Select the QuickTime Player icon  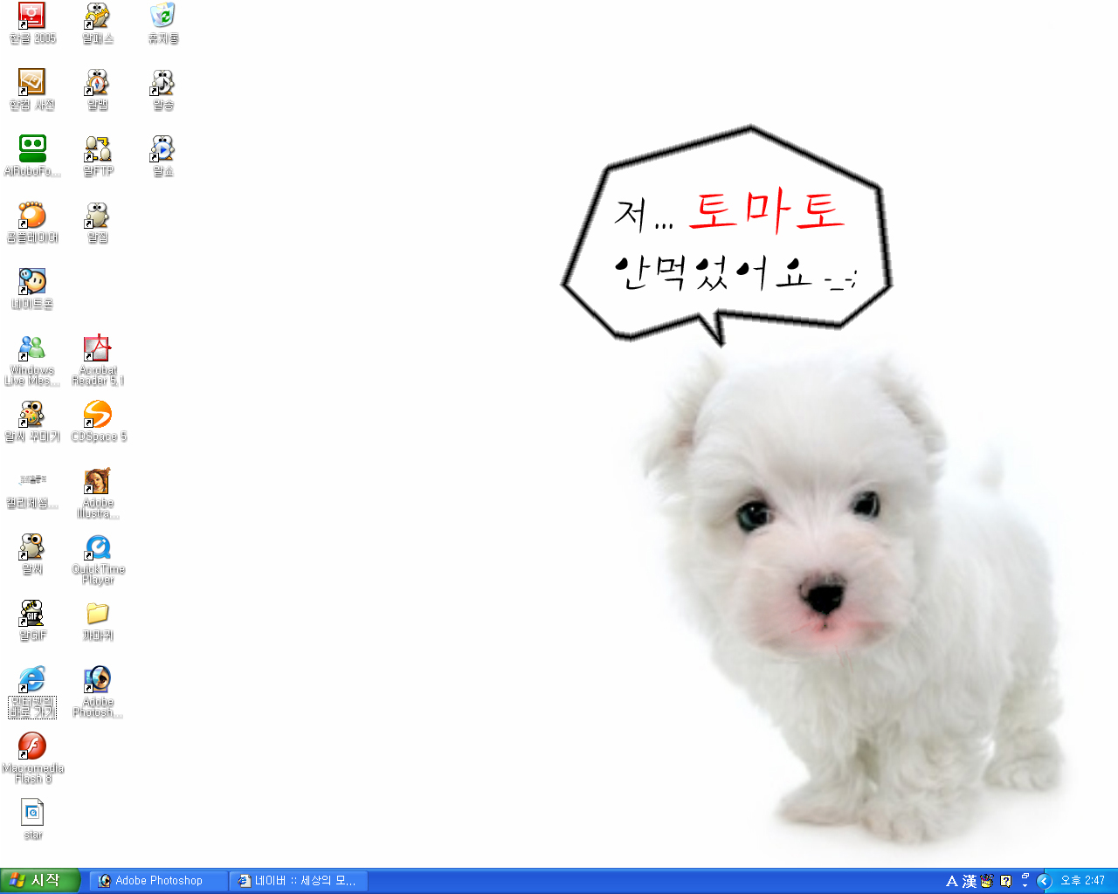click(97, 547)
